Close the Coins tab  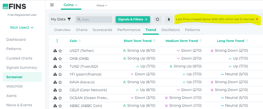click(x=76, y=5)
